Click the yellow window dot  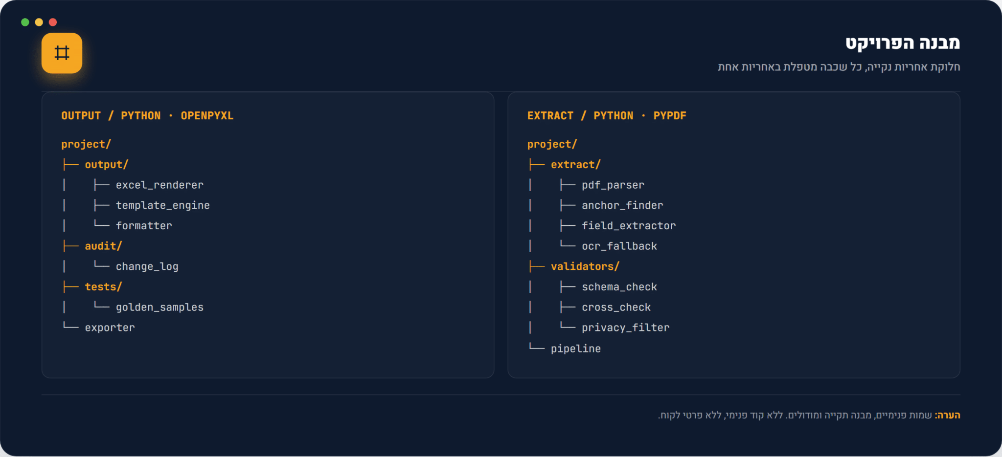(39, 22)
